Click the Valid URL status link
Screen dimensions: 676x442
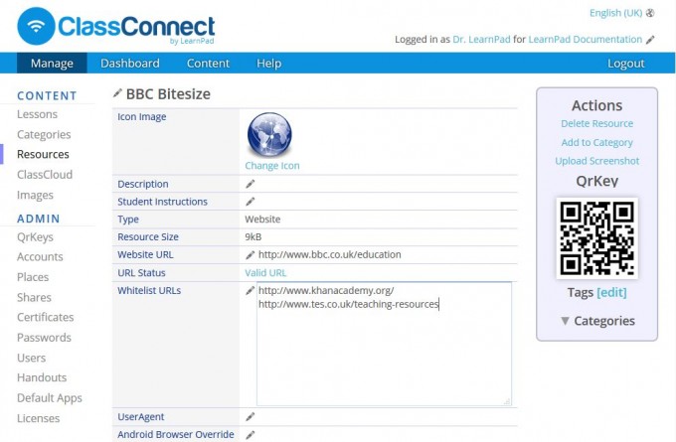[265, 273]
